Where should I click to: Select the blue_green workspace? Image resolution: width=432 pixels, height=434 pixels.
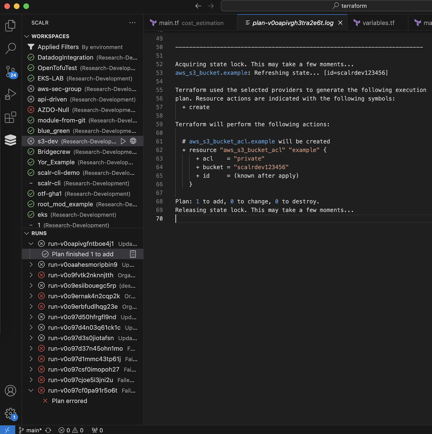pos(83,131)
